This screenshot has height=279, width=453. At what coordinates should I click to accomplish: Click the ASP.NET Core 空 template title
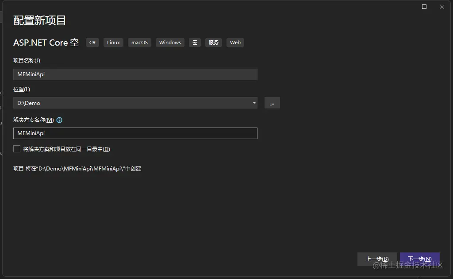point(46,43)
